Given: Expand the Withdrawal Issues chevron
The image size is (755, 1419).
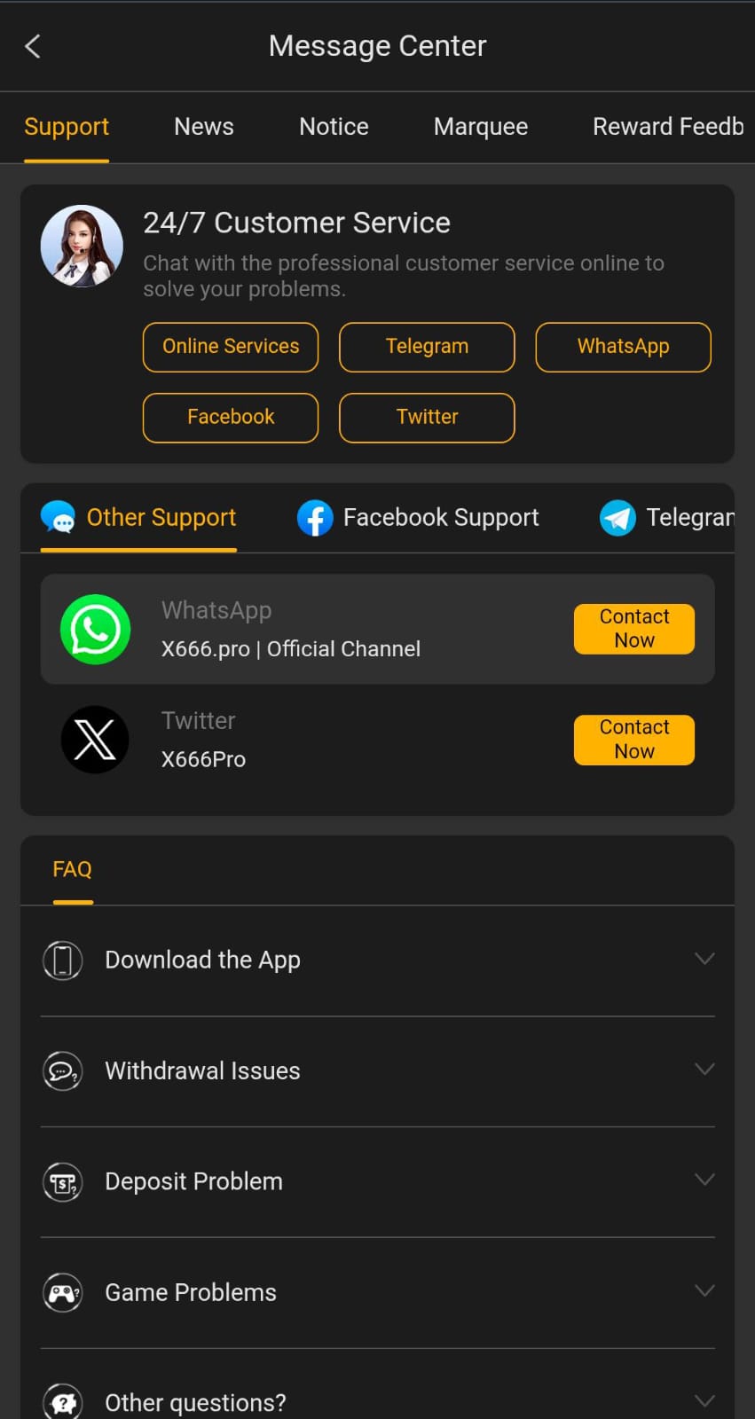Looking at the screenshot, I should pyautogui.click(x=704, y=1070).
